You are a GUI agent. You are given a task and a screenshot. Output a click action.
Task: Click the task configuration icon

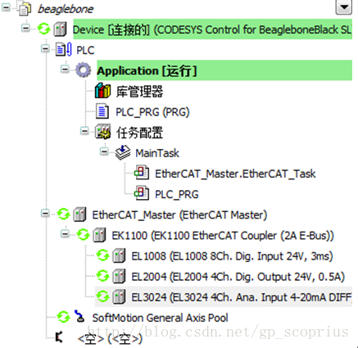(103, 132)
